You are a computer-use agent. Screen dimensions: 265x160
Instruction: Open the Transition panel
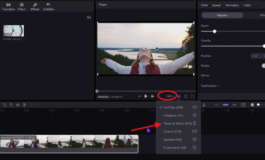tap(8, 7)
